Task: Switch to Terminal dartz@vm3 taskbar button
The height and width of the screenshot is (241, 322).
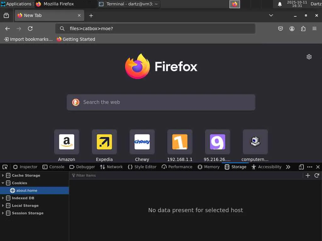Action: [129, 4]
